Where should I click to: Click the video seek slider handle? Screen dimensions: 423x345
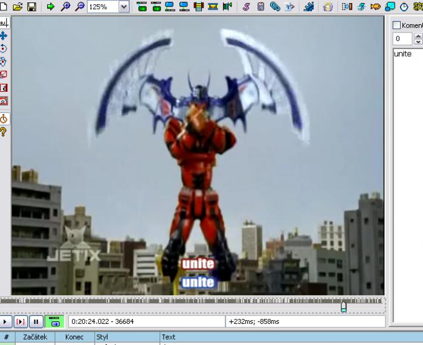pyautogui.click(x=343, y=307)
